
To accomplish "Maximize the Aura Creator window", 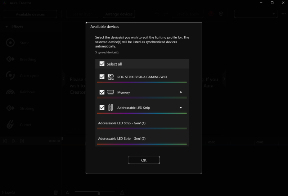I will click(x=272, y=3).
